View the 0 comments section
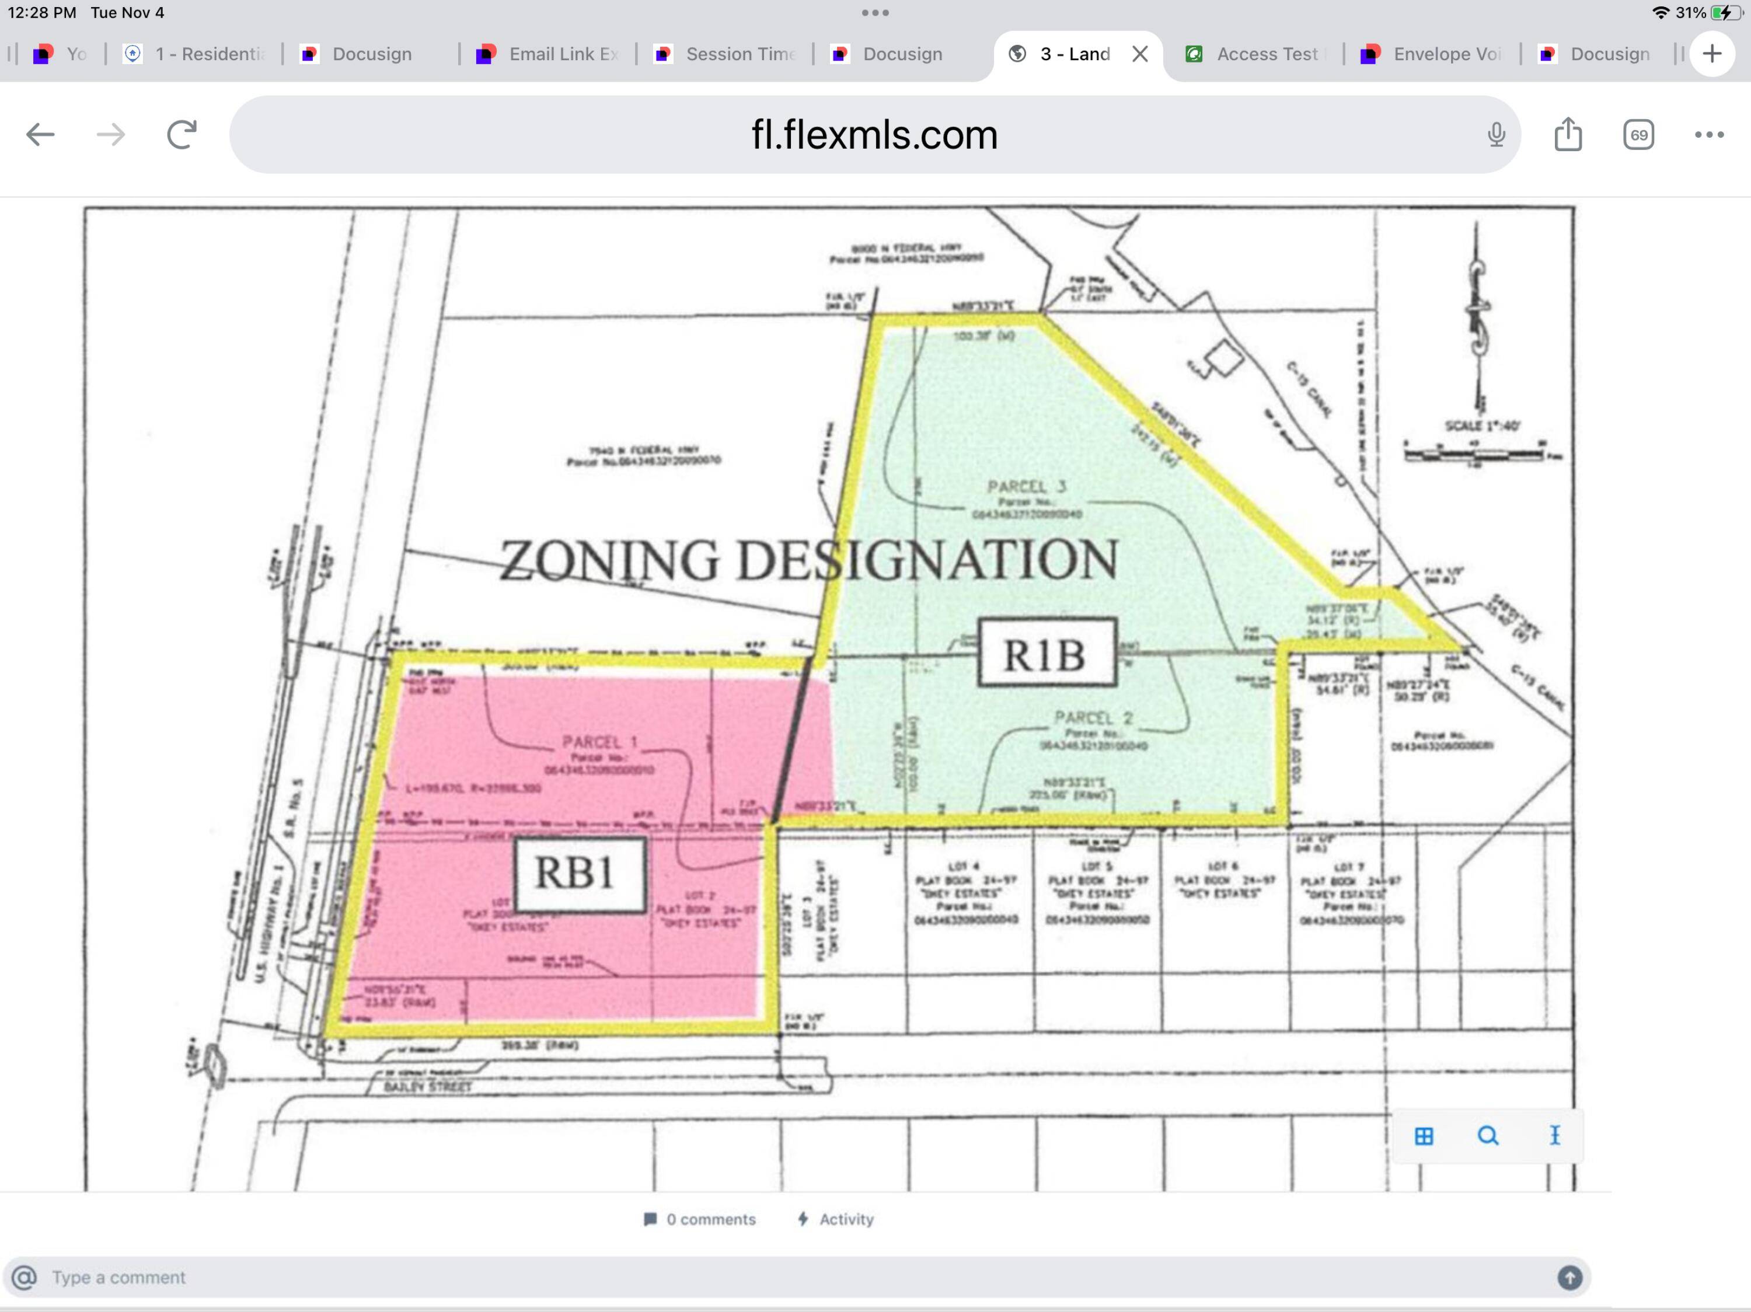The height and width of the screenshot is (1312, 1751). tap(700, 1219)
